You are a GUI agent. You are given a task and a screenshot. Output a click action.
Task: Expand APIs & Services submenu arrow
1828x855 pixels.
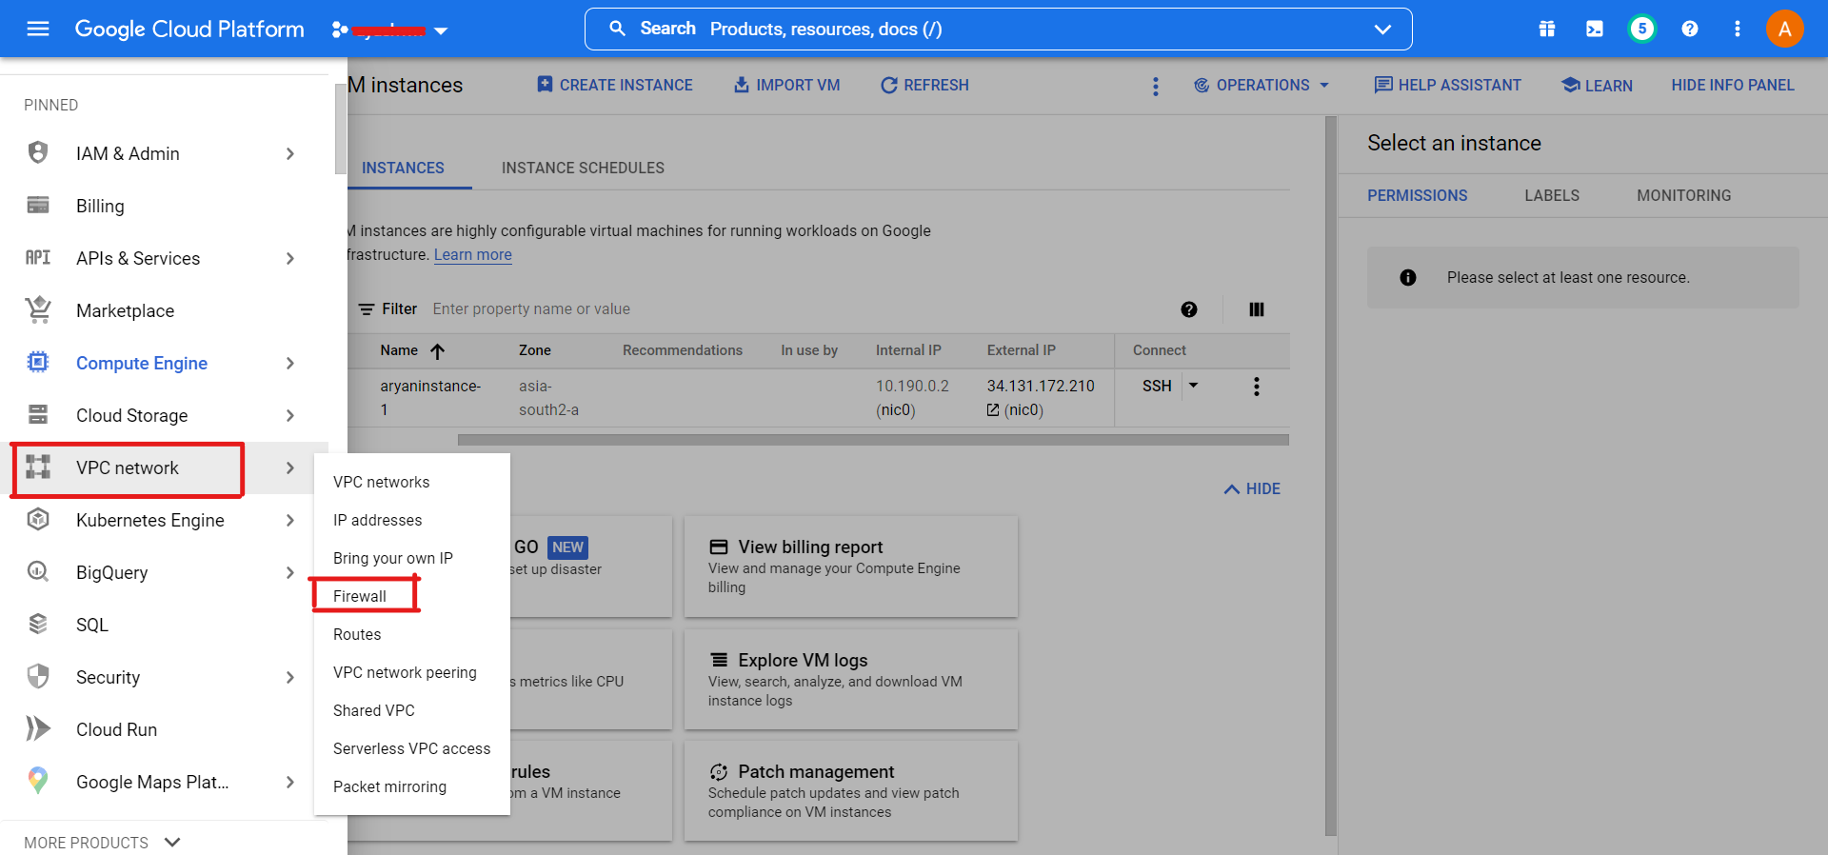pyautogui.click(x=290, y=258)
